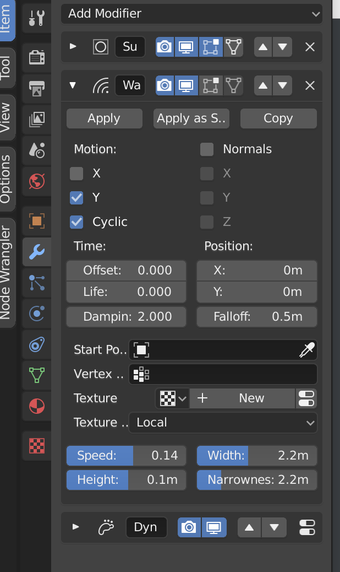Switch to the Material properties tab
340x572 pixels.
pyautogui.click(x=36, y=406)
